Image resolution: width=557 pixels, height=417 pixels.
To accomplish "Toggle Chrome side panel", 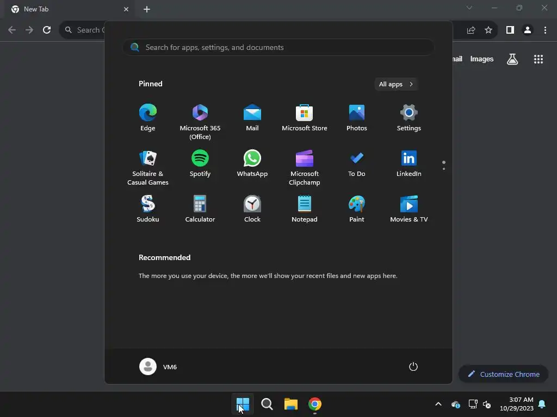I will (x=510, y=30).
